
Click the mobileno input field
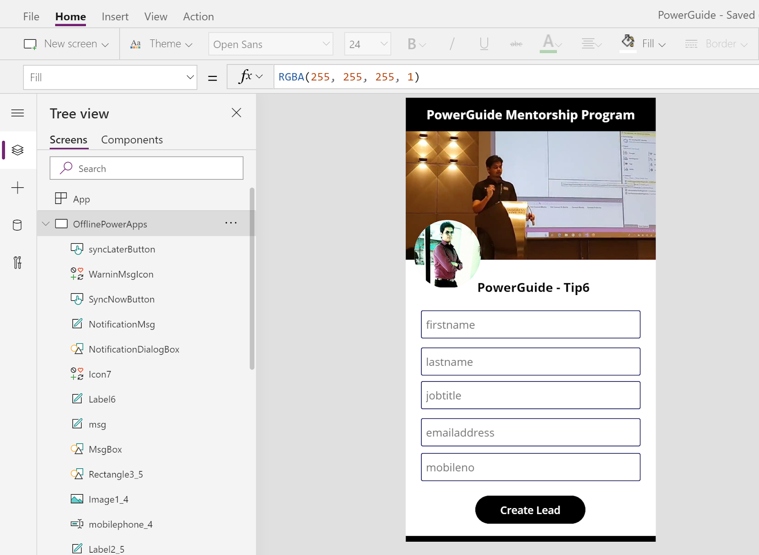[530, 467]
